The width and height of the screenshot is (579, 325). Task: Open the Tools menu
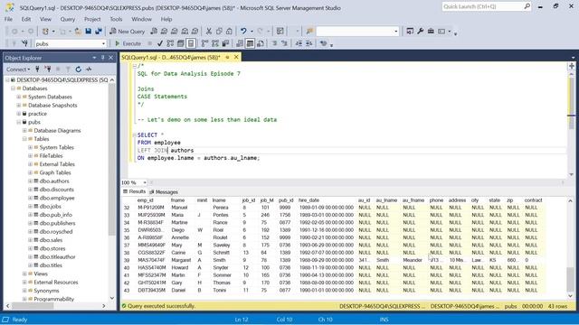point(116,19)
